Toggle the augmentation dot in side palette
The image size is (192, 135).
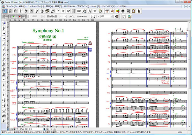click(x=4, y=80)
